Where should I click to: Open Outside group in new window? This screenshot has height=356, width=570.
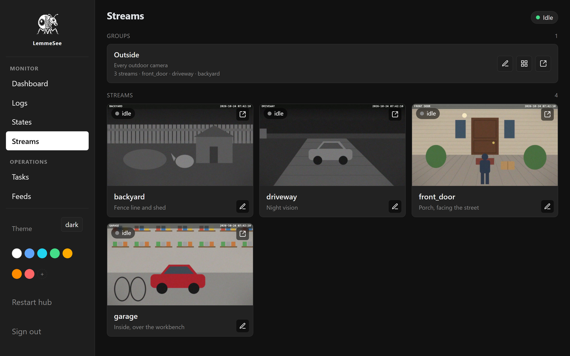coord(543,63)
